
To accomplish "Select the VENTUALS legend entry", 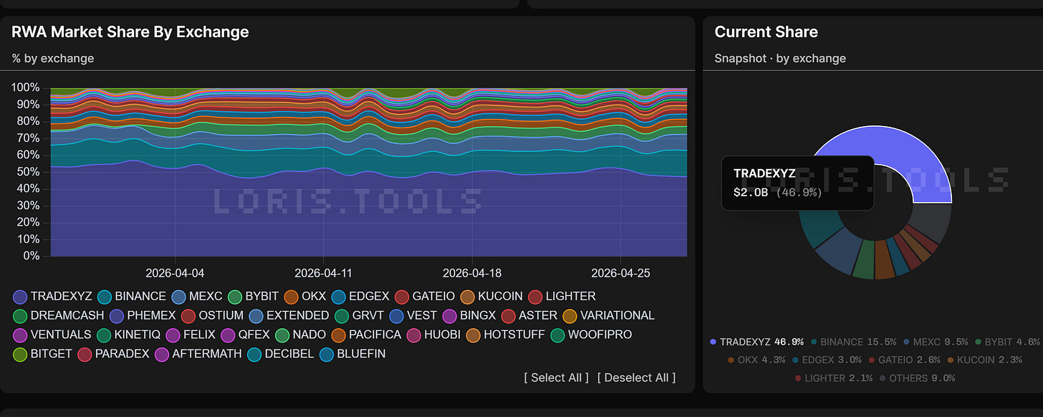I will click(x=52, y=335).
